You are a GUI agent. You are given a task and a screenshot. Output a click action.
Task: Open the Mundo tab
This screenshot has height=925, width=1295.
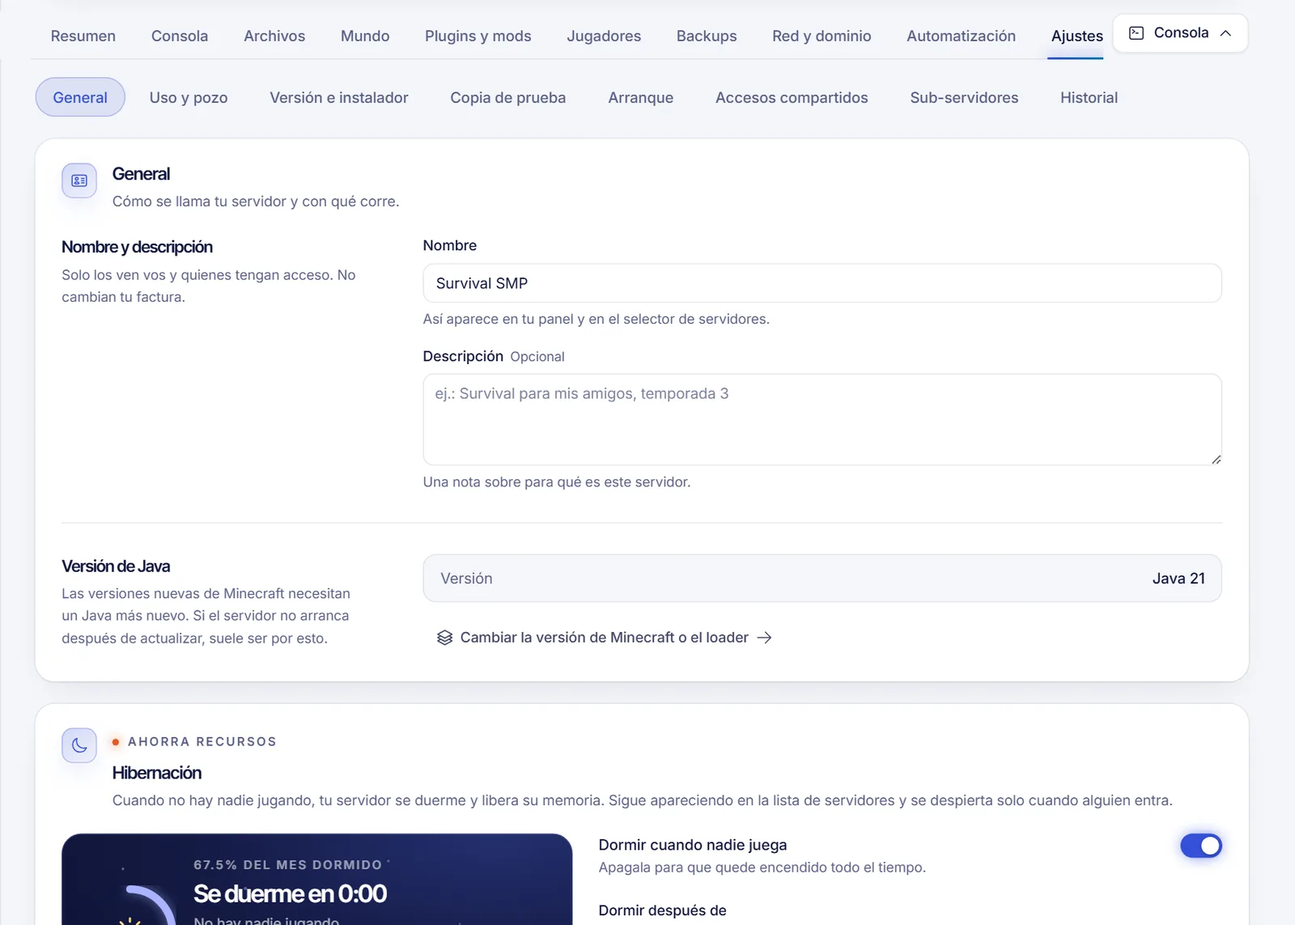pos(365,36)
